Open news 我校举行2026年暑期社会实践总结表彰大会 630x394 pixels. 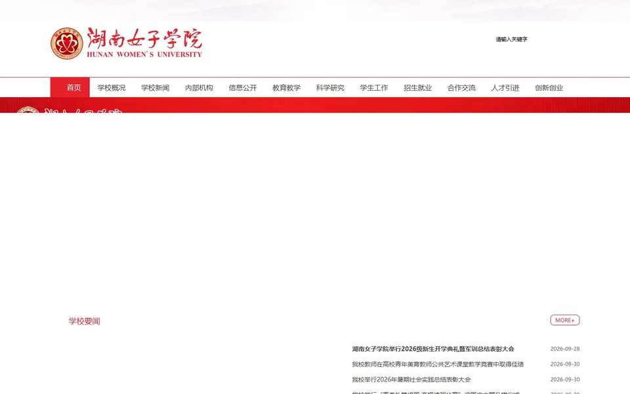click(411, 380)
